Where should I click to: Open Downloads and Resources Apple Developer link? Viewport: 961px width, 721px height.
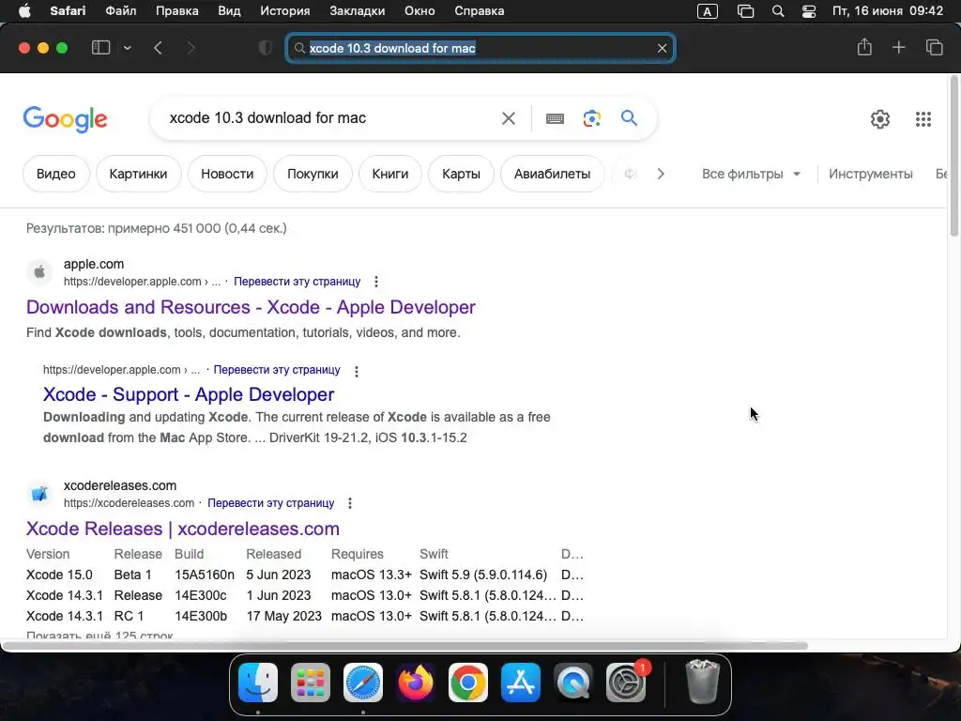pos(251,307)
